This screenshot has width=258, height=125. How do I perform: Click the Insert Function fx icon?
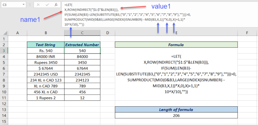[x=56, y=5]
